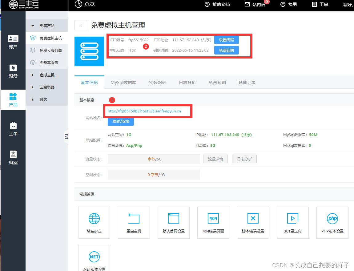Click the 费用 yen icon

283,4
